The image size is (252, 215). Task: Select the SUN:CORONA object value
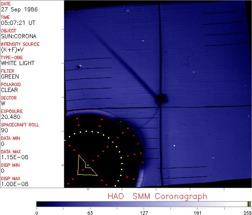coord(18,37)
